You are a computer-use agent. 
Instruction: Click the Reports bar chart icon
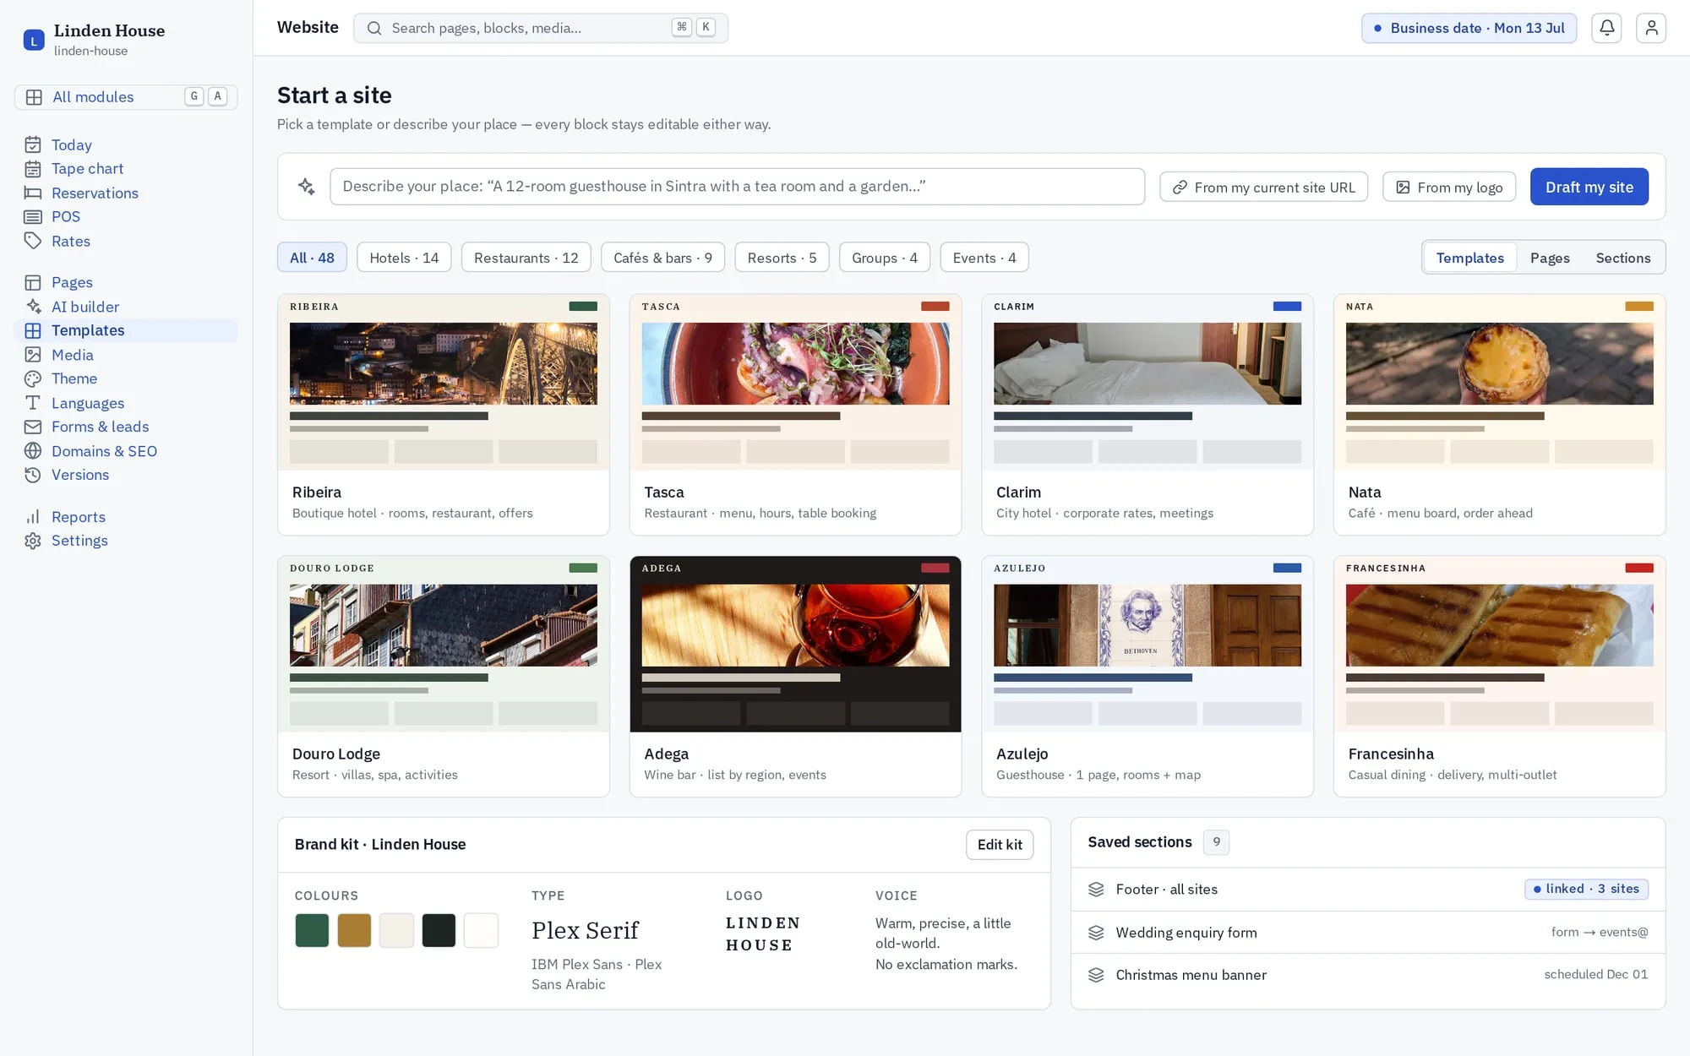click(33, 517)
